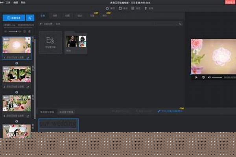The image size is (236, 157).
Task: Click the zoom-out icon left of the thumbnail zoom slider
Action: point(6,31)
